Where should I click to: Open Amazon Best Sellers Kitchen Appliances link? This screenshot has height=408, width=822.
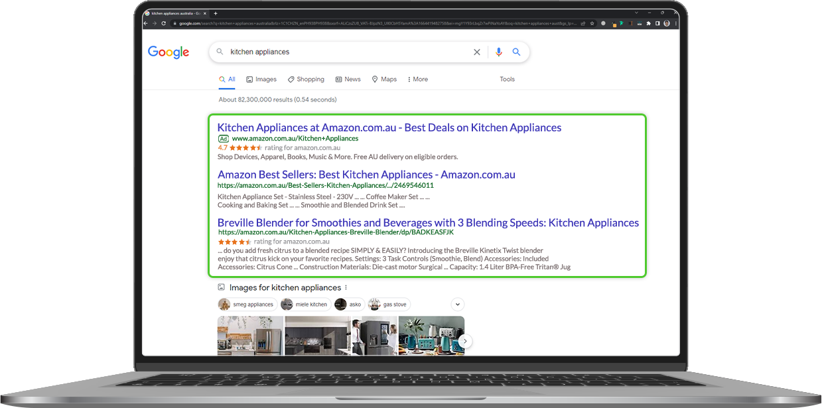click(x=366, y=174)
